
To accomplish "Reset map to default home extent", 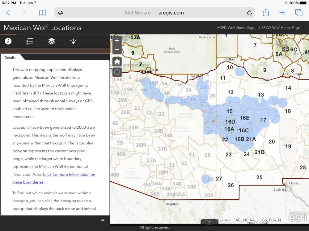I will pos(117,62).
